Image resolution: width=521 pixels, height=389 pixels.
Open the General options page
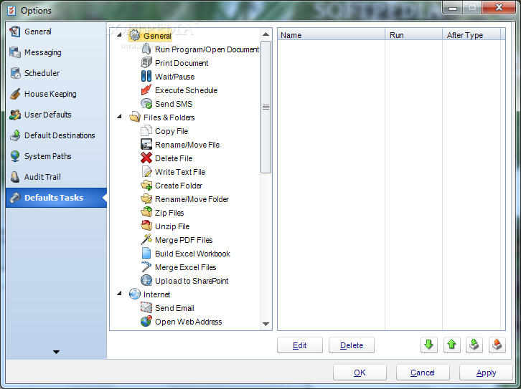click(x=56, y=32)
